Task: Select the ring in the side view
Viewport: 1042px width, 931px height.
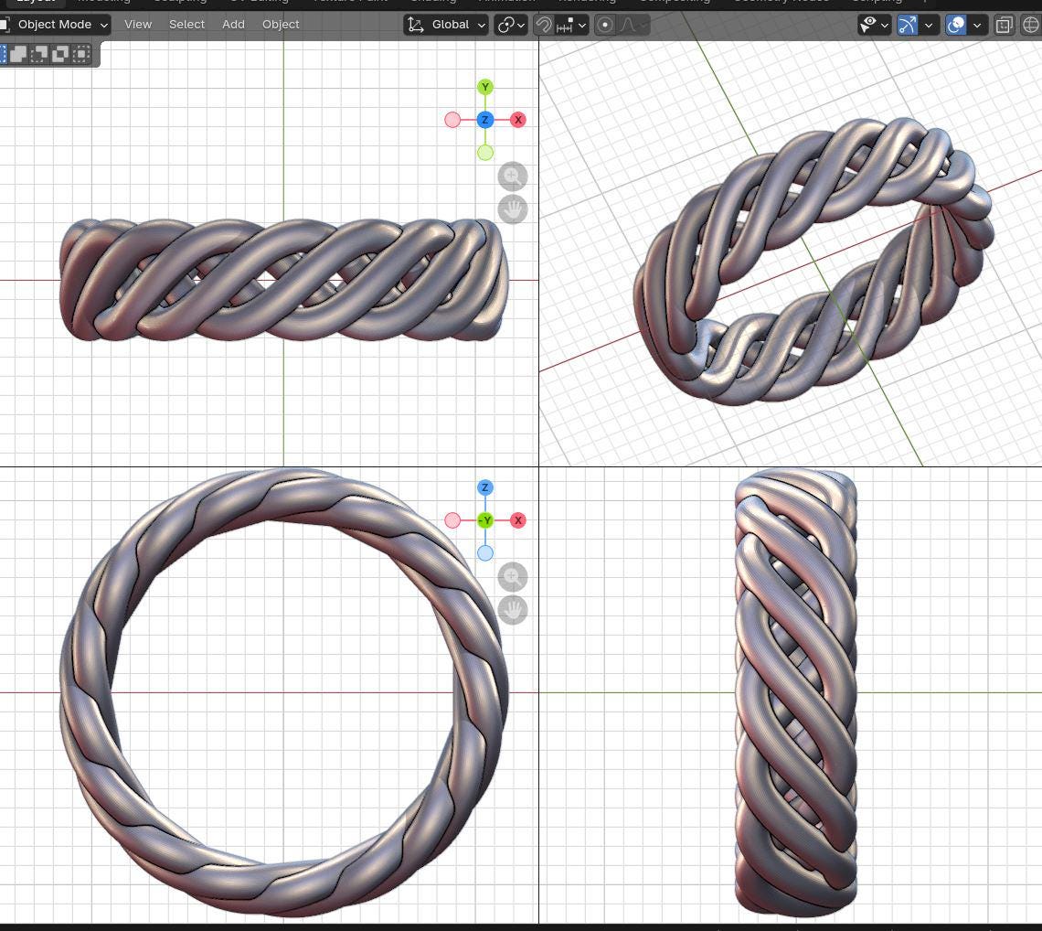Action: pos(795,691)
